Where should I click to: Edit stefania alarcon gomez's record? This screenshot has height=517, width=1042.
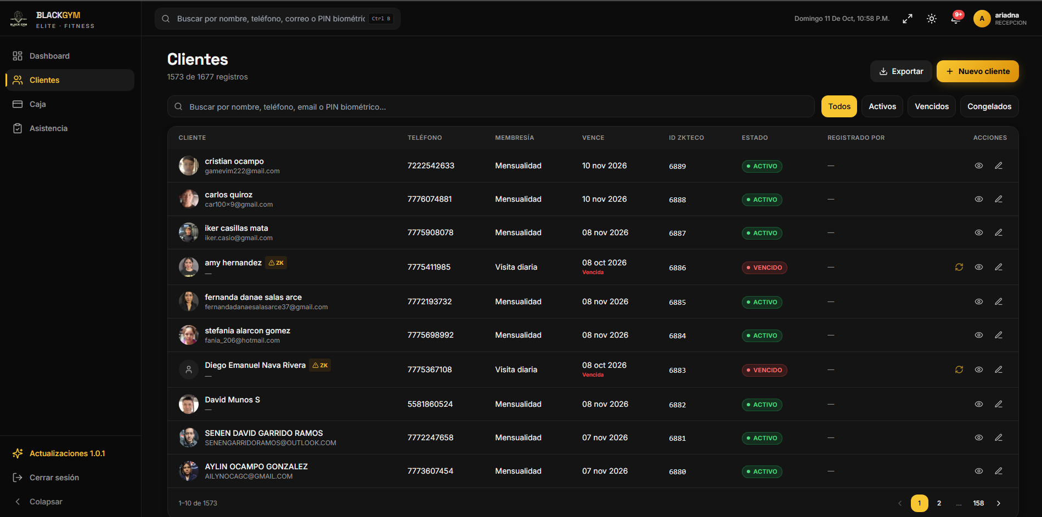[x=999, y=335]
